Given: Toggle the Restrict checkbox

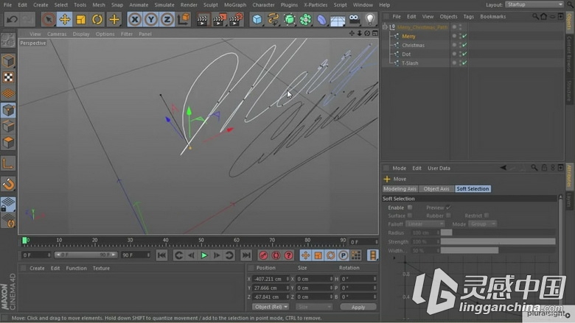Looking at the screenshot, I should point(487,216).
